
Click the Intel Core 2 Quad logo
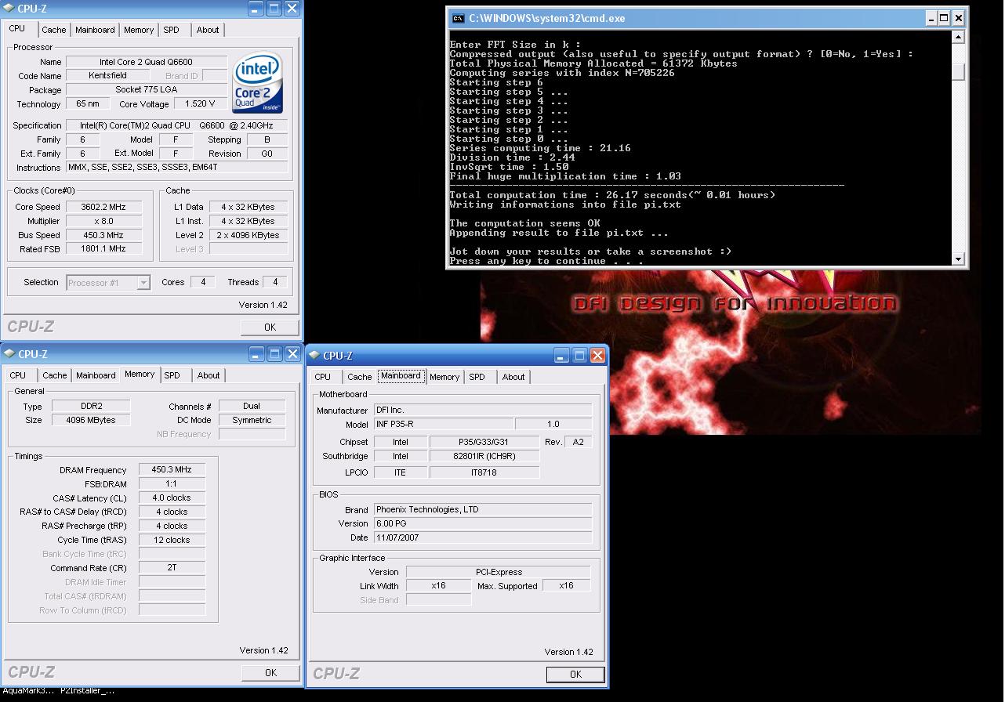[257, 82]
